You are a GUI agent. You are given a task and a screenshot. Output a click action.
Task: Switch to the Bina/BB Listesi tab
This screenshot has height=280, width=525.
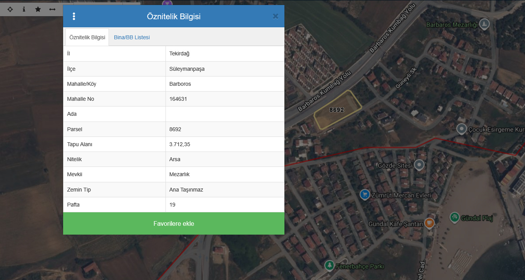point(132,37)
